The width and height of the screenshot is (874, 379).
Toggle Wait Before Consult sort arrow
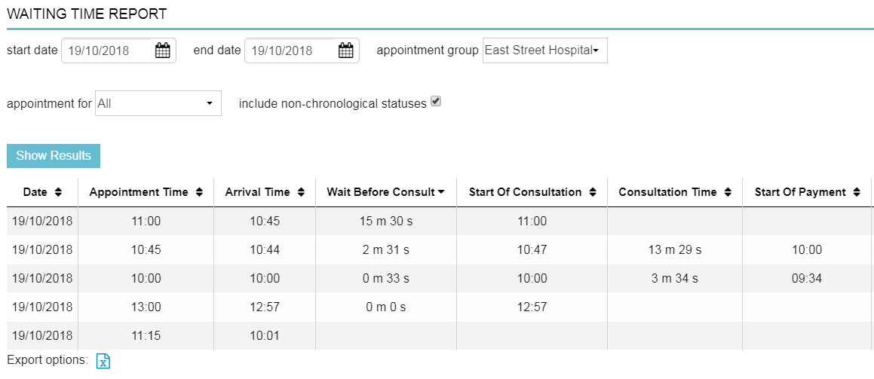[441, 192]
